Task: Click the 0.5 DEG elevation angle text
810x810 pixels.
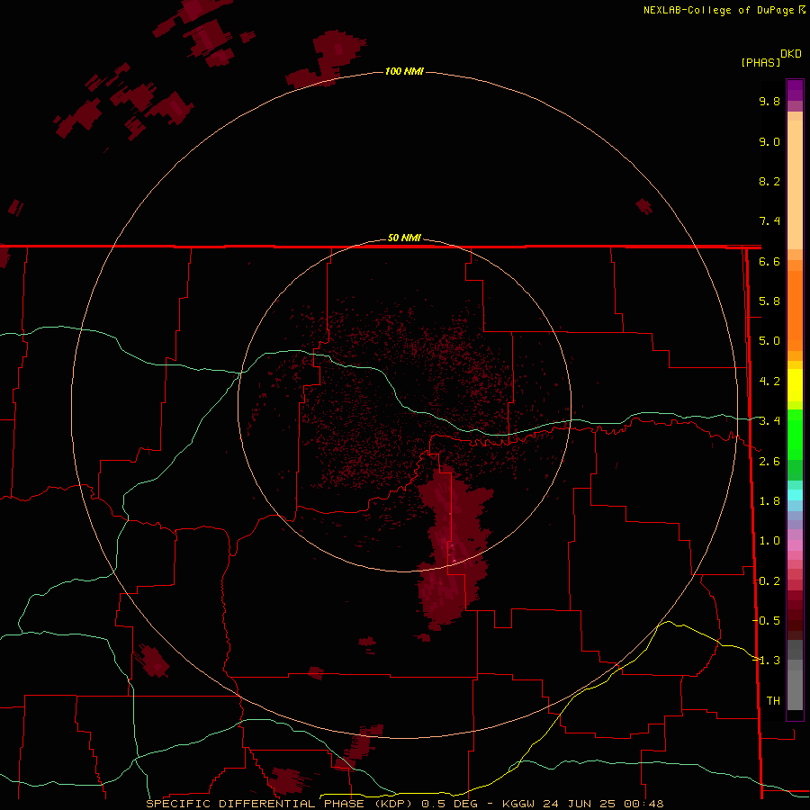Action: pyautogui.click(x=452, y=804)
